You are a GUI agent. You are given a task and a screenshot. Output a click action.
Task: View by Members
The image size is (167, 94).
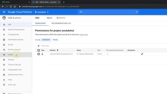tap(46, 40)
